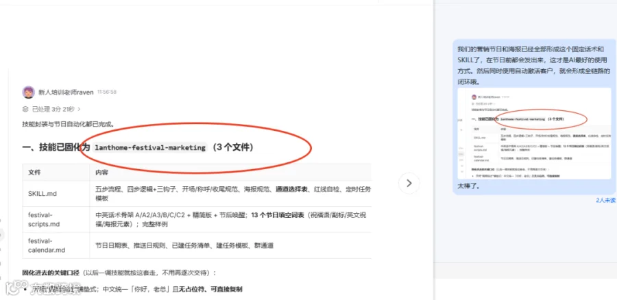This screenshot has height=300, width=617.
Task: Click the 中英话术骨架 content cell
Action: [x=230, y=219]
